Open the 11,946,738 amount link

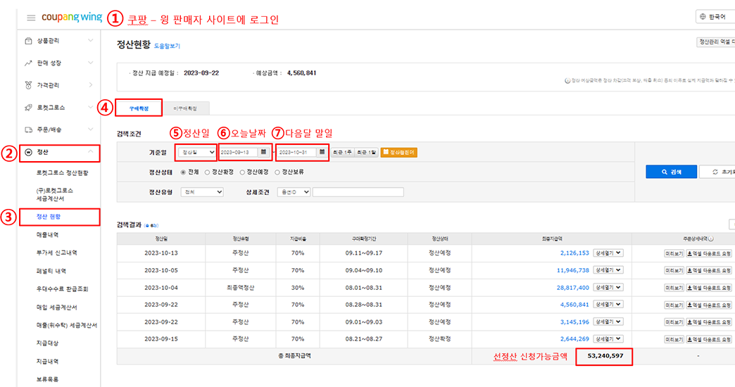pyautogui.click(x=573, y=270)
